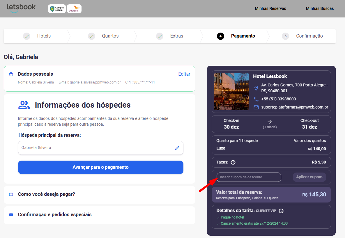Screen dimensions: 345x238
Task: Go back to the Quartos step
Action: tap(110, 36)
